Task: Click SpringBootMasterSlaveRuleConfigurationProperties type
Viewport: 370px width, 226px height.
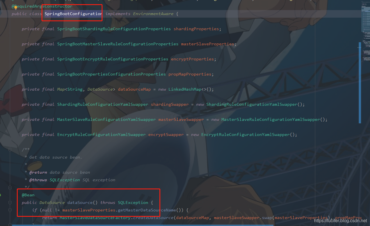Action: (118, 44)
